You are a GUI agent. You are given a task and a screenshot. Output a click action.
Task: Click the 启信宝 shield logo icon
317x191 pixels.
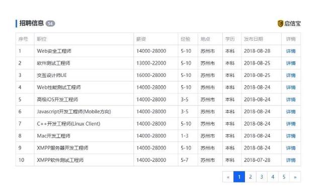tap(280, 24)
